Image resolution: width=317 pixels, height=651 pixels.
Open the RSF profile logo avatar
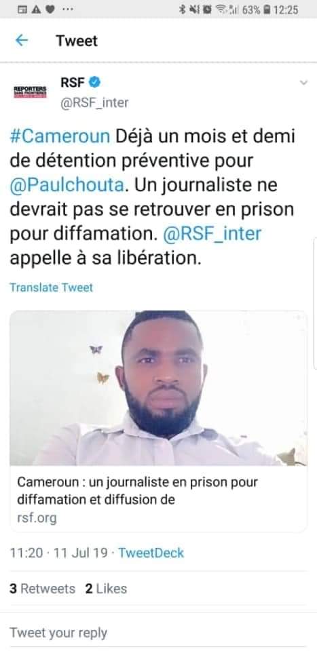[x=31, y=91]
